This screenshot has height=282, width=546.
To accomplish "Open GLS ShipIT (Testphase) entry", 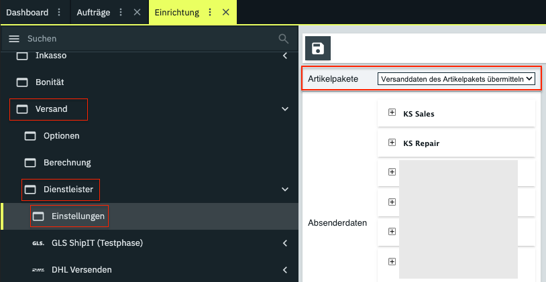I will pos(97,242).
